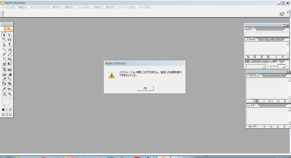Select the Pen tool

click(x=4, y=45)
